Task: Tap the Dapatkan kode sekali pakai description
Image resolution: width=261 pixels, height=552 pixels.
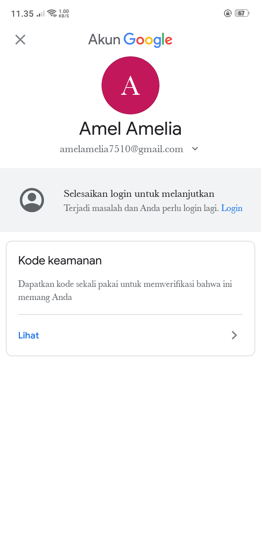Action: 125,291
